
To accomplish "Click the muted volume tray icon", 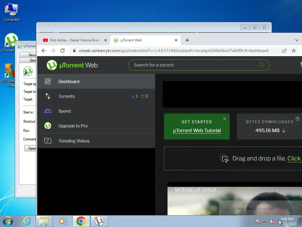I will (272, 221).
